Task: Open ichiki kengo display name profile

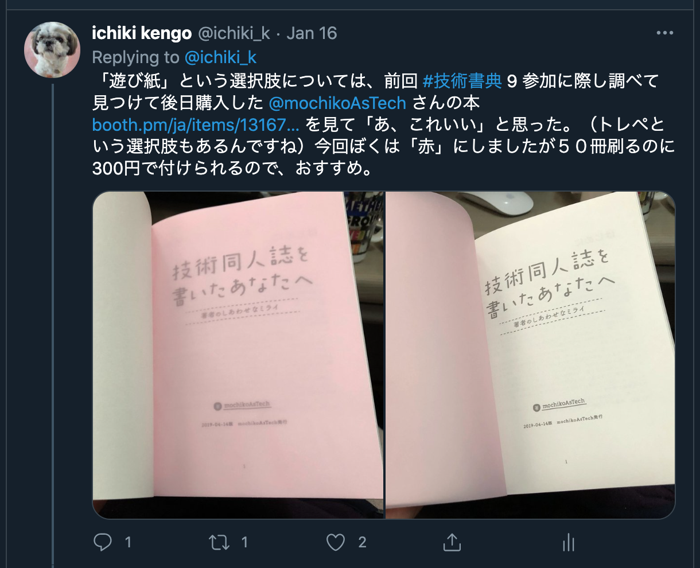Action: (x=142, y=33)
